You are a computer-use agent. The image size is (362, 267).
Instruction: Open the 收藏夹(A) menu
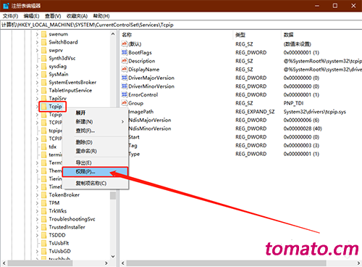point(77,16)
